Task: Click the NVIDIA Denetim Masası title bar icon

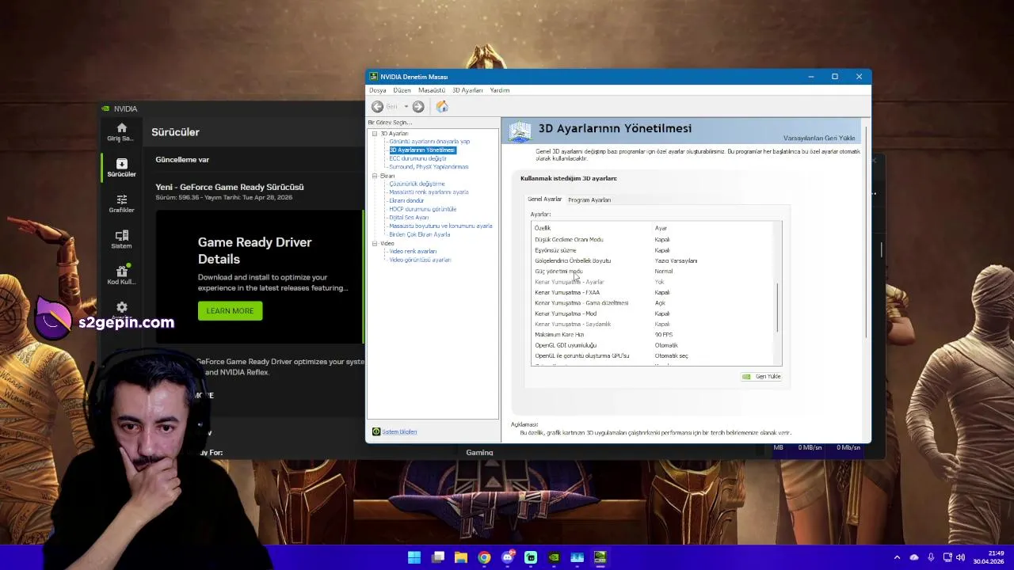Action: 373,77
